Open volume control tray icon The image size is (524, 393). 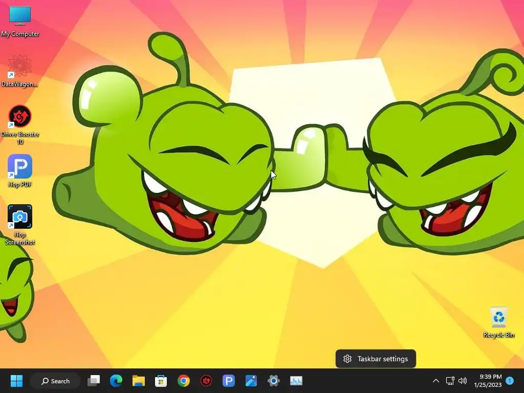coord(463,381)
